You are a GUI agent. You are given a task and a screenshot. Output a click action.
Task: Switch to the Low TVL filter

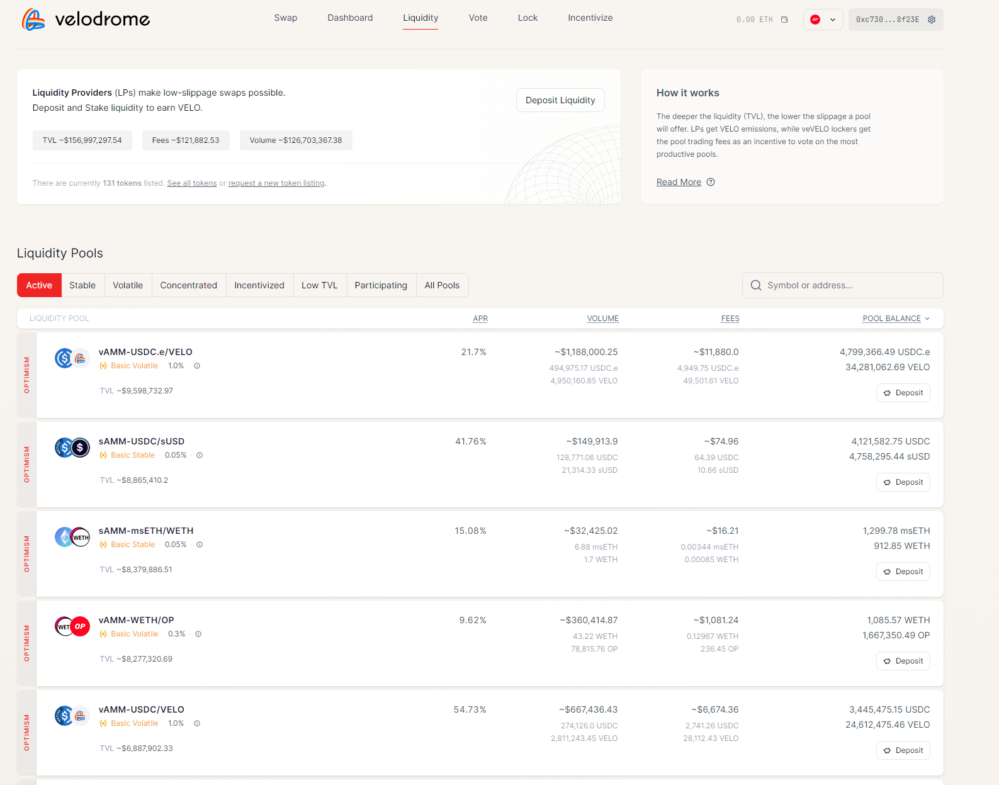[x=320, y=285]
